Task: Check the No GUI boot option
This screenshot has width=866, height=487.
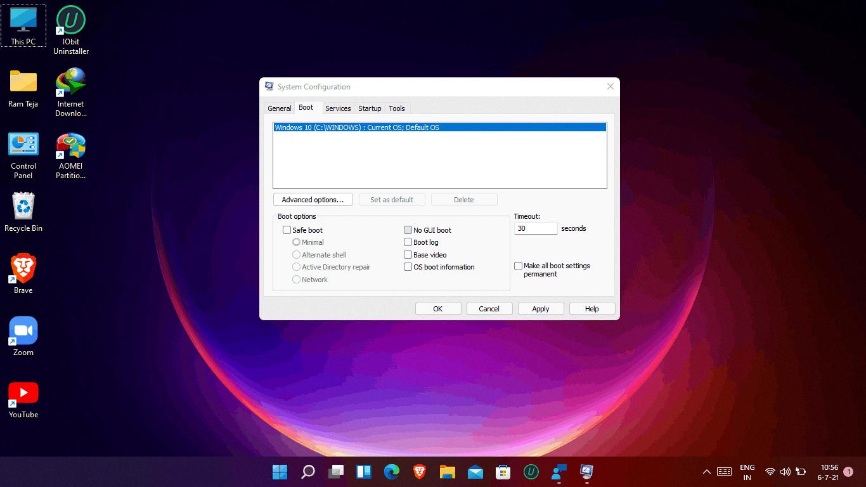Action: [x=408, y=230]
